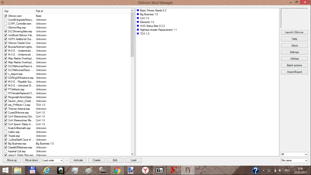The width and height of the screenshot is (311, 175).
Task: Open the Utilities menu button
Action: coord(294,59)
